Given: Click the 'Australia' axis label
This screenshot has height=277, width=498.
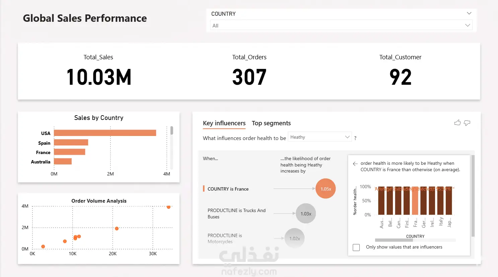Looking at the screenshot, I should tap(41, 162).
